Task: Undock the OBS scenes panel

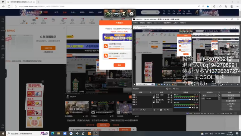Action: pyautogui.click(x=150, y=92)
